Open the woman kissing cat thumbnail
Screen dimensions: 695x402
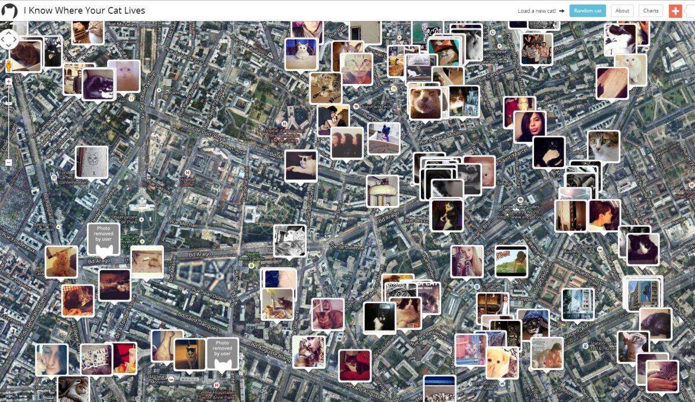tap(309, 352)
